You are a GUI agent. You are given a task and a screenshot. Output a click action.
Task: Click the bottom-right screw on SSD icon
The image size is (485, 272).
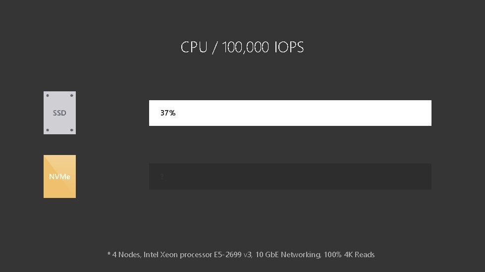coord(72,130)
